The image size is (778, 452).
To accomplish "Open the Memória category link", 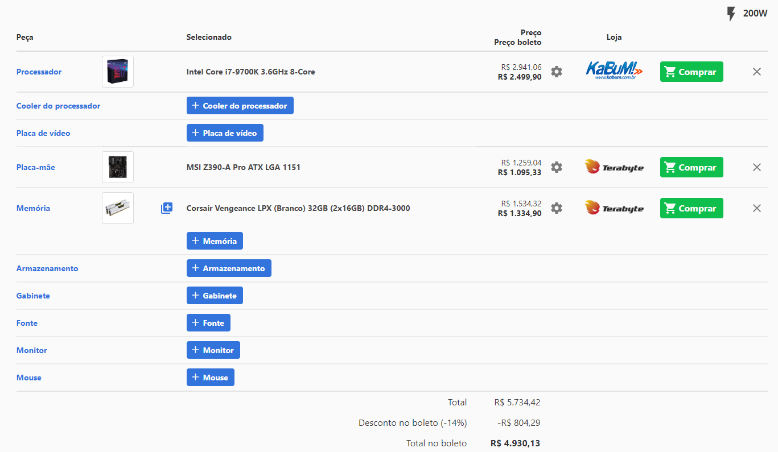I will click(33, 208).
